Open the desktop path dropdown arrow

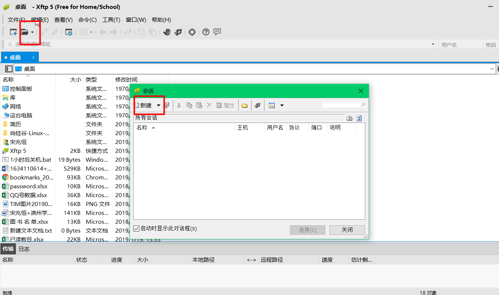click(492, 69)
